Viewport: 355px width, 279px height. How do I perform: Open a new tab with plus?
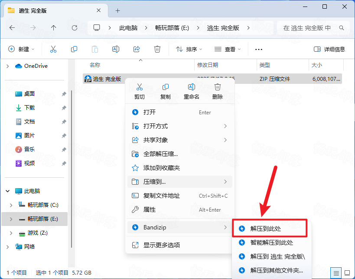117,11
